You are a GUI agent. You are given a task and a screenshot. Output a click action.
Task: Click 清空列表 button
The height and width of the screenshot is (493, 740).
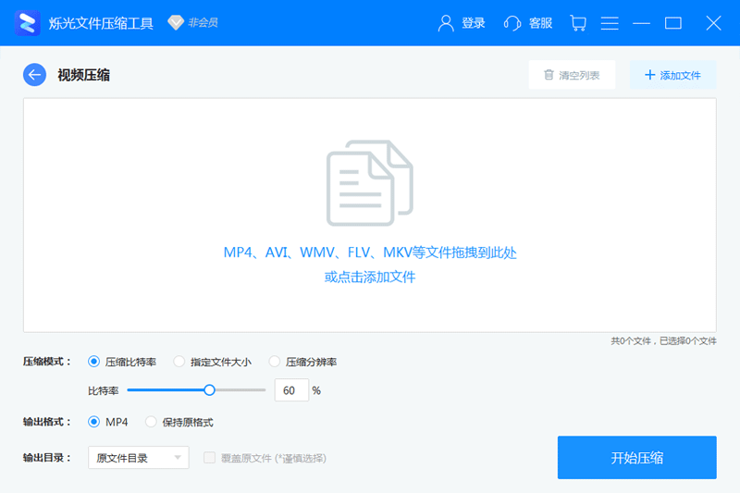[x=571, y=75]
